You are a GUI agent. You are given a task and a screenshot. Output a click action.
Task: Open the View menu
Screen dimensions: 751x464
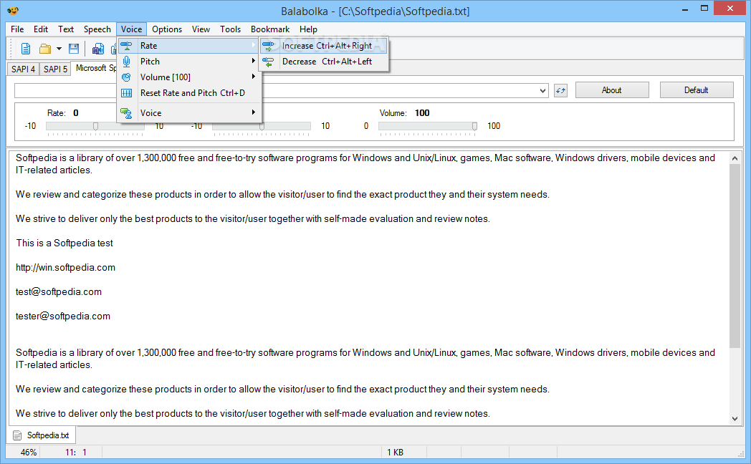coord(201,29)
